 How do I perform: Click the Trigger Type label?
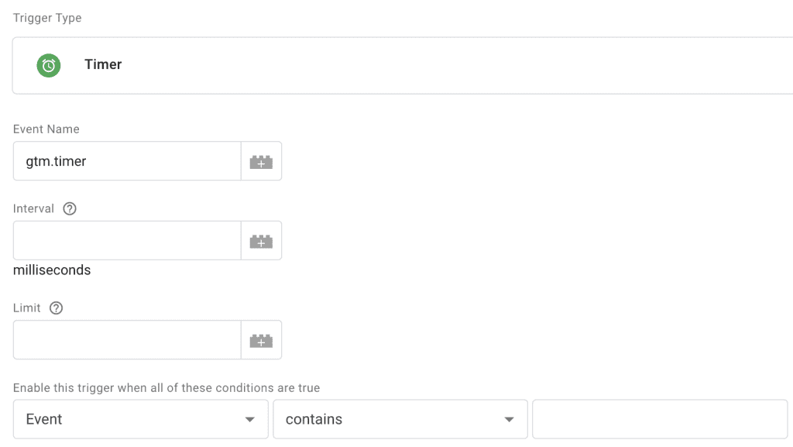pyautogui.click(x=47, y=17)
